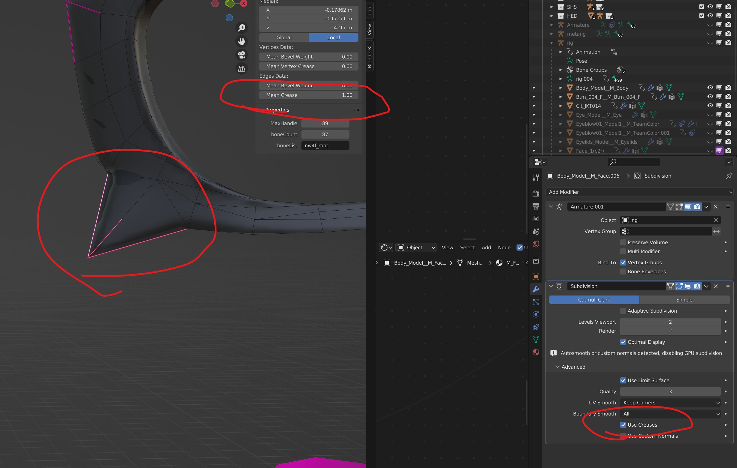Viewport: 737px width, 468px height.
Task: Click the Armature modifier wrench icon
Action: [x=560, y=206]
